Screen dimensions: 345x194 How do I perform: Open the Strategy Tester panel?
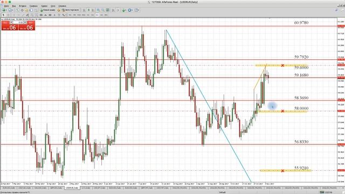tap(36, 10)
